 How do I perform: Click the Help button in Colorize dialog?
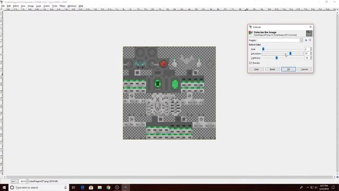coord(256,70)
